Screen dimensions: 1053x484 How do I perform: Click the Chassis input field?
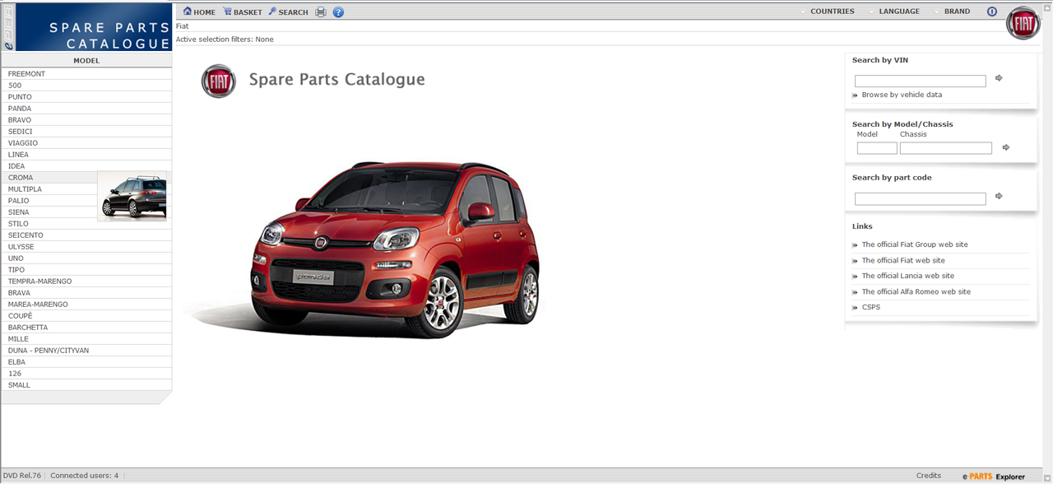pyautogui.click(x=945, y=148)
